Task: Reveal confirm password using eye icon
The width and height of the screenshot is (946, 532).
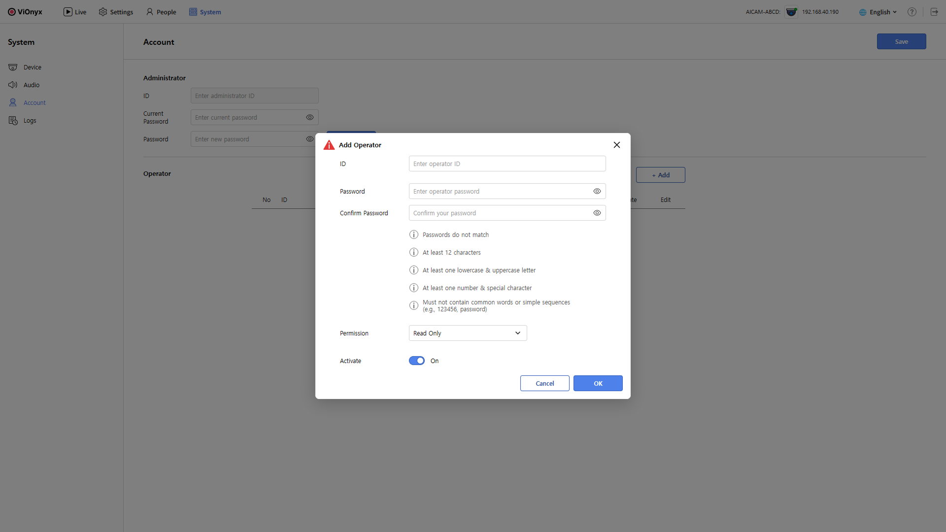Action: (597, 213)
